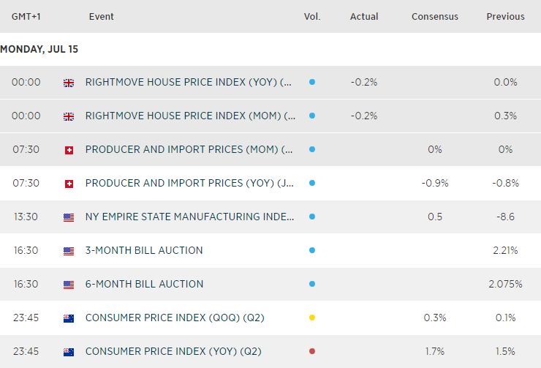Click Swiss flag beside Producer Import Prices YoY

click(x=69, y=184)
